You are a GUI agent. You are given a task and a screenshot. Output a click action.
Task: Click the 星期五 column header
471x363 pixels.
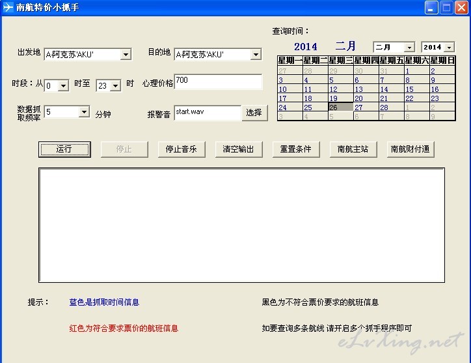pyautogui.click(x=392, y=61)
